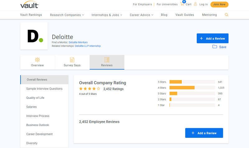Click the plus icon on top Add a Review
249x148 pixels.
[201, 38]
